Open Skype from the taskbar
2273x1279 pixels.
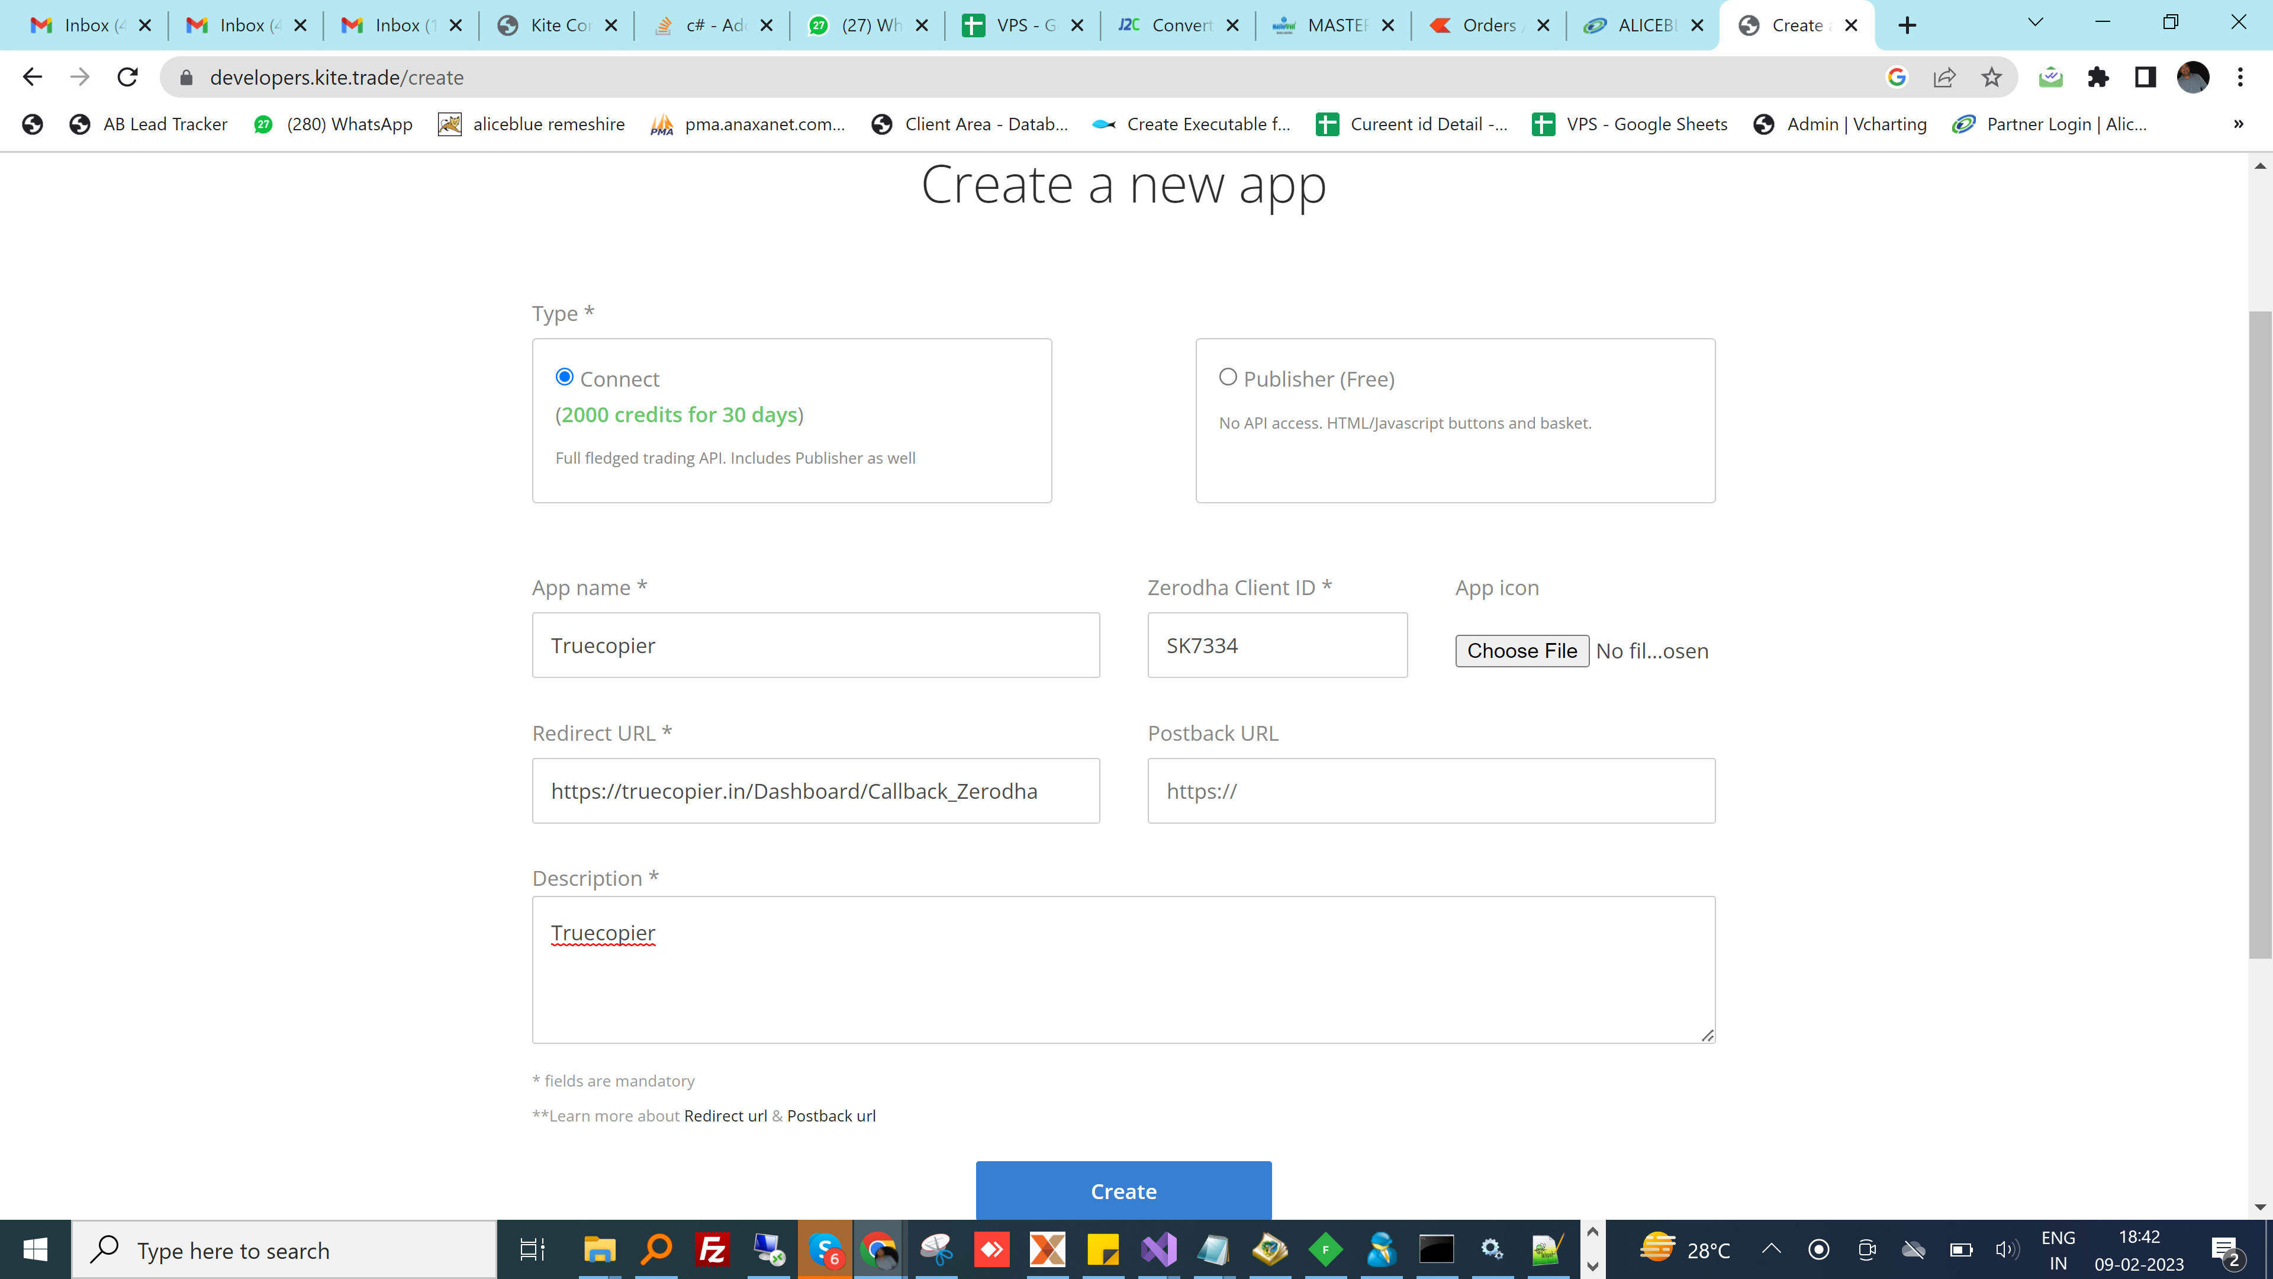825,1250
